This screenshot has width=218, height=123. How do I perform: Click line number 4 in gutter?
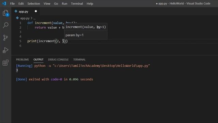(20, 37)
